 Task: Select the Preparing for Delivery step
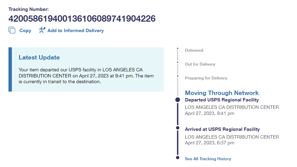click(206, 78)
